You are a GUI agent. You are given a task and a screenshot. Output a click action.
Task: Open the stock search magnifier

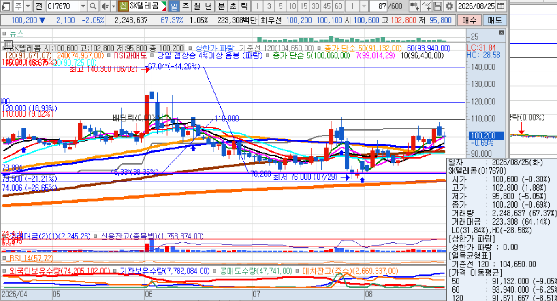[x=93, y=6]
